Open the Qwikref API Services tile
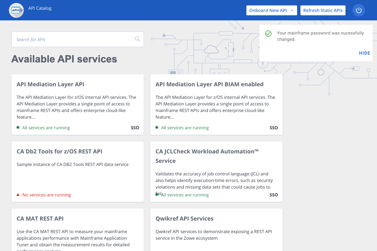The image size is (377, 251). click(216, 230)
